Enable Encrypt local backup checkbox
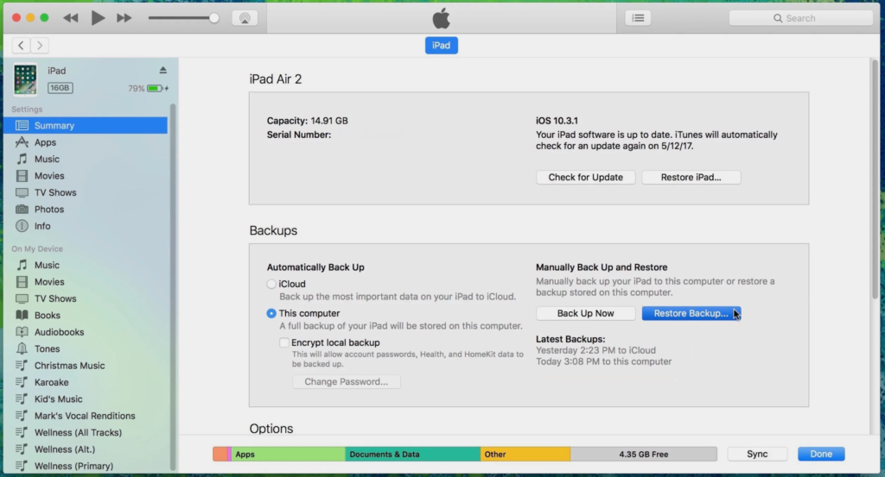 tap(284, 342)
